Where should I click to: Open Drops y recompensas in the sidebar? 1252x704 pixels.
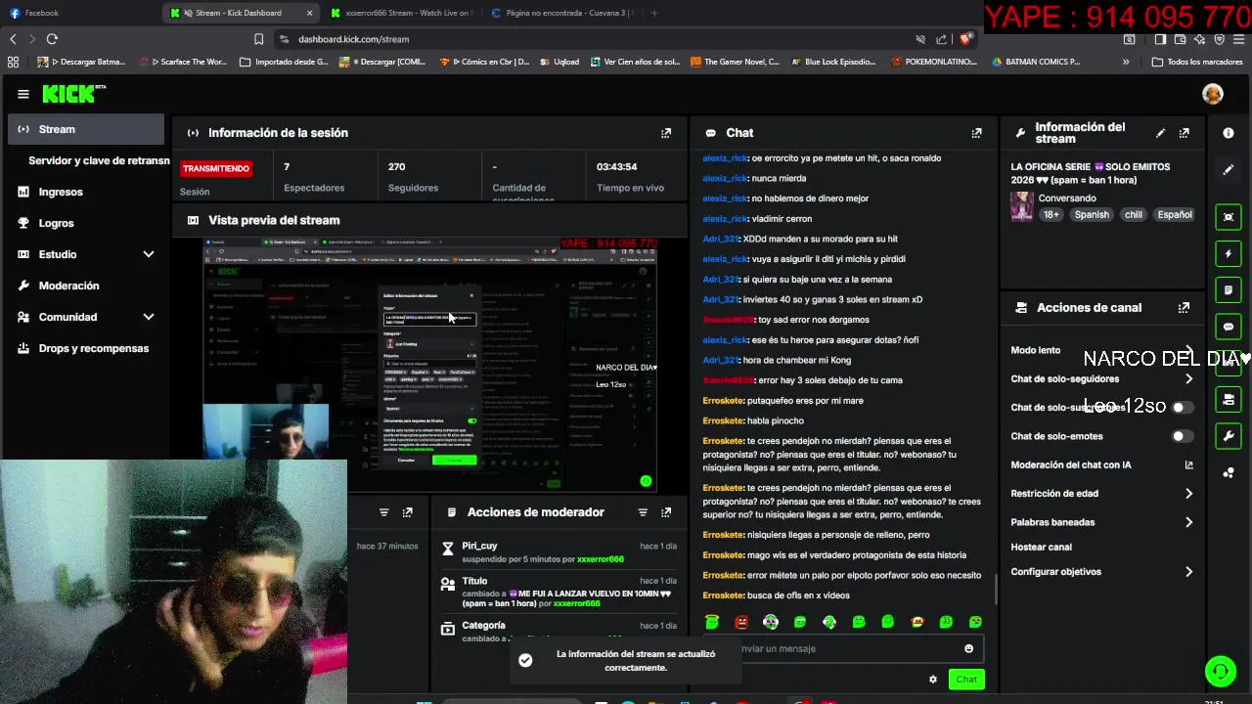pyautogui.click(x=93, y=348)
